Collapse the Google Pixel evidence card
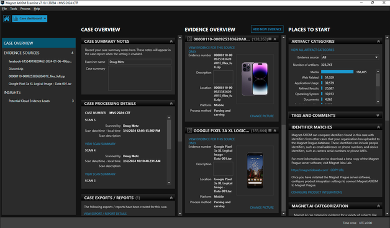 pos(275,130)
